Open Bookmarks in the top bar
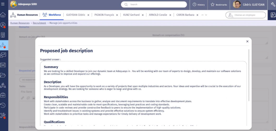This screenshot has height=131, width=276. tap(219, 5)
